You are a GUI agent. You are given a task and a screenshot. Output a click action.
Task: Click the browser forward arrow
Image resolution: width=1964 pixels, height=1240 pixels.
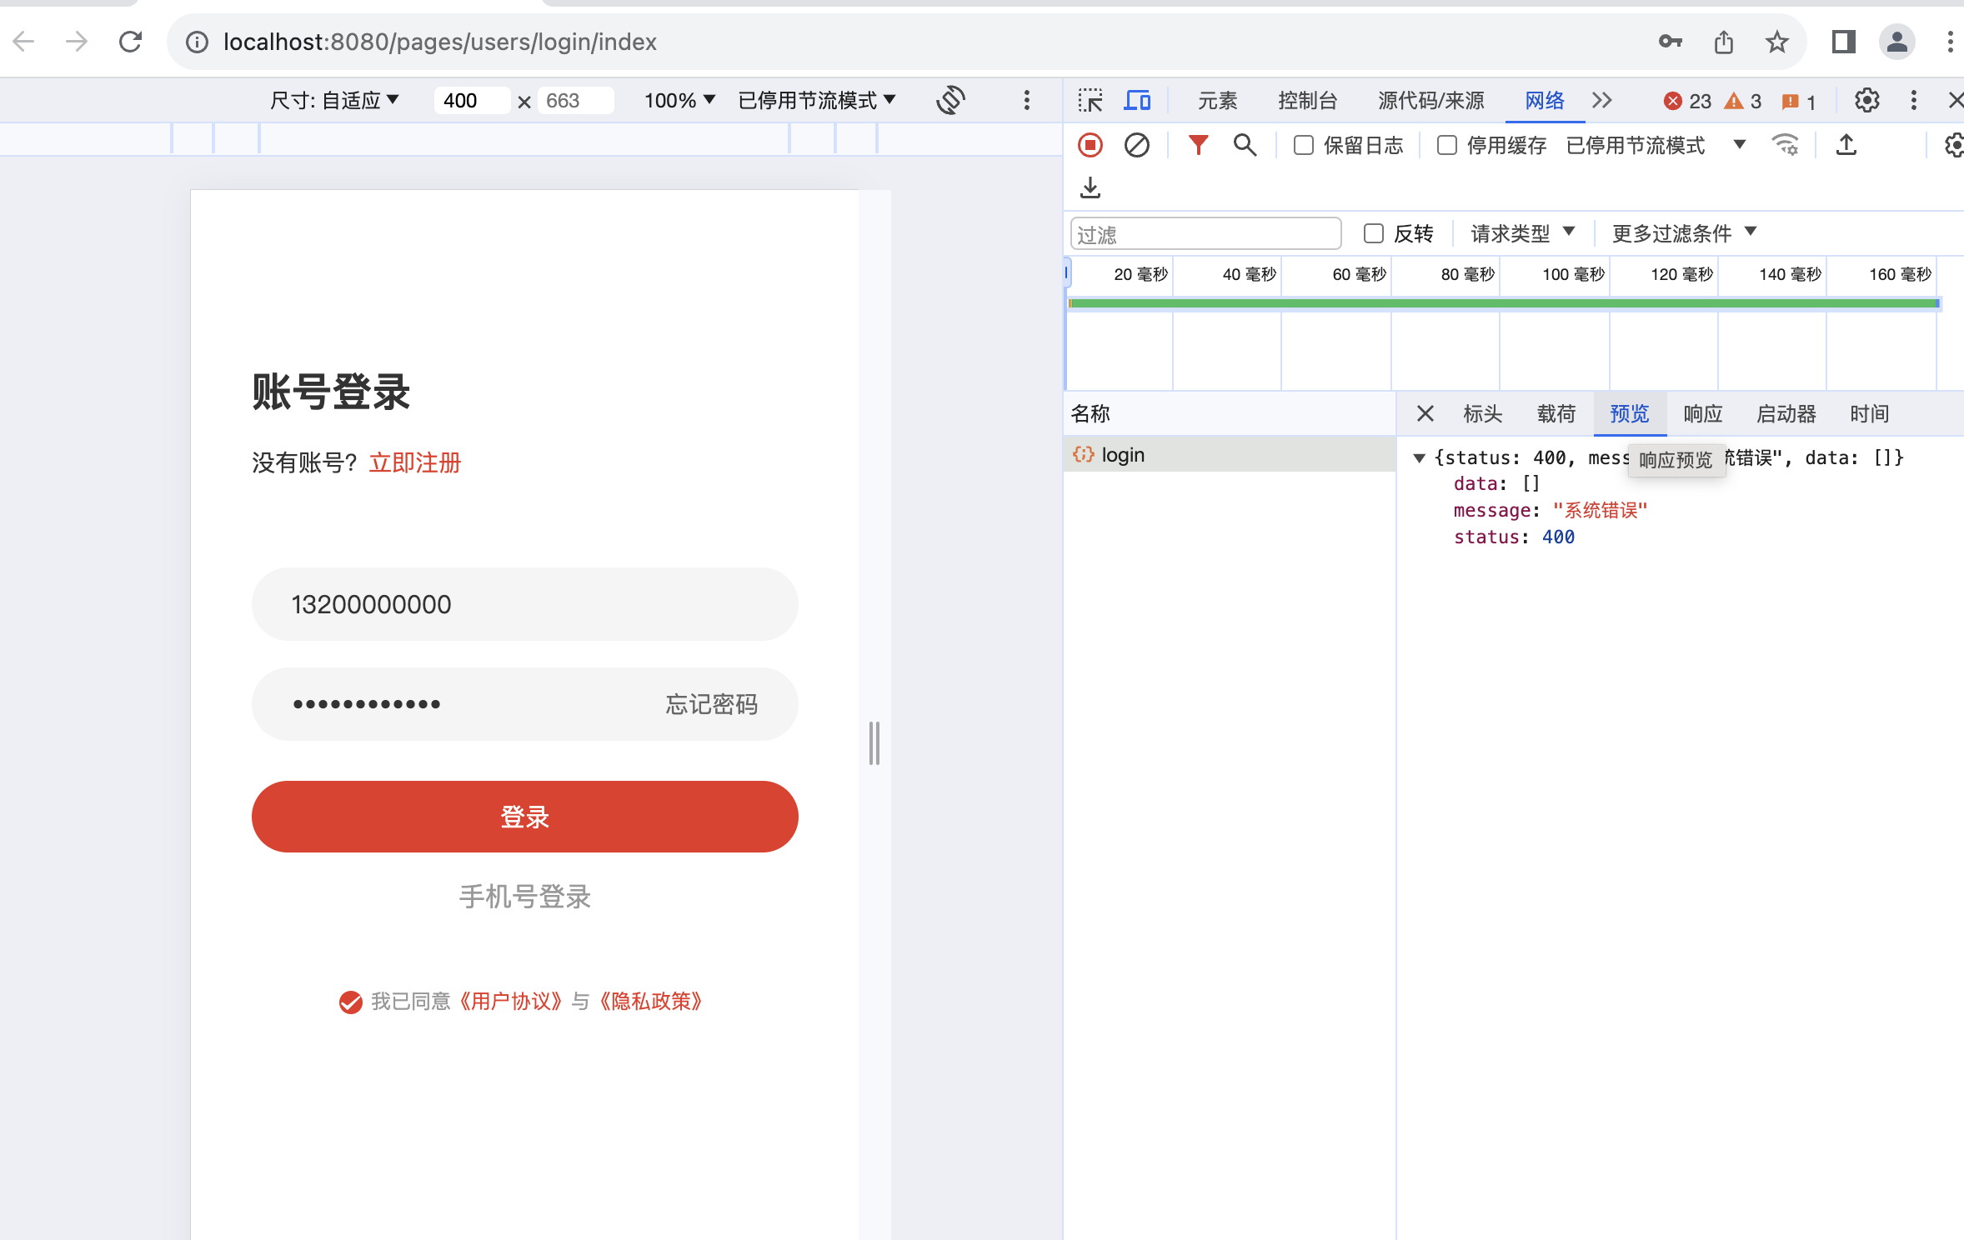tap(77, 42)
